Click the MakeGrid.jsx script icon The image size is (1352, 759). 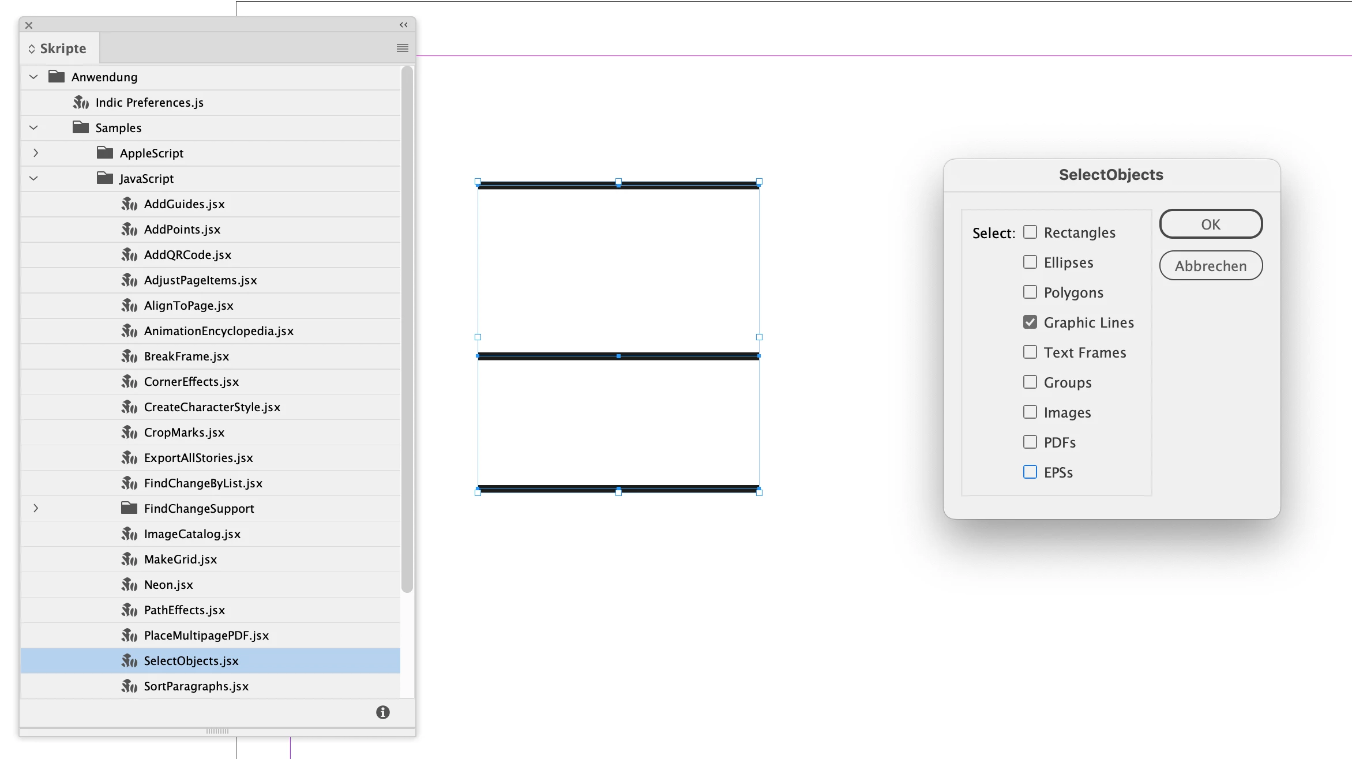pos(129,559)
